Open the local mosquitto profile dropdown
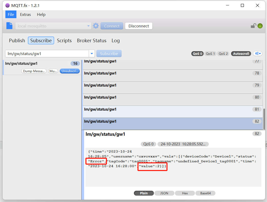This screenshot has height=202, width=267. point(53,26)
